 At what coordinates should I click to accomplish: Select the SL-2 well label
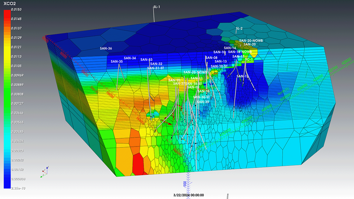239,29
